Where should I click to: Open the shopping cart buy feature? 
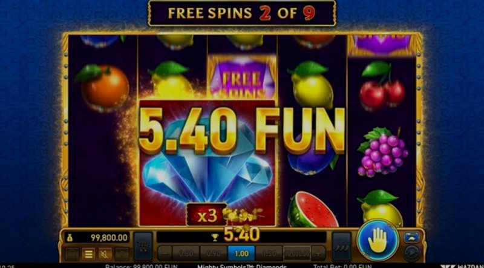pos(143,246)
